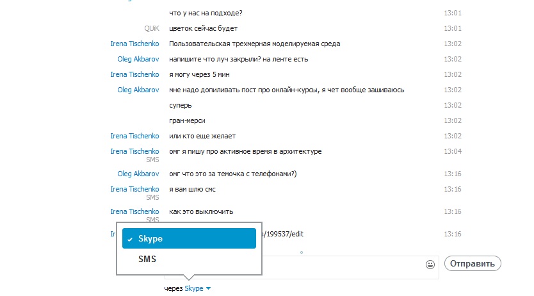
Task: Select message я вам шлю смс
Action: [193, 189]
